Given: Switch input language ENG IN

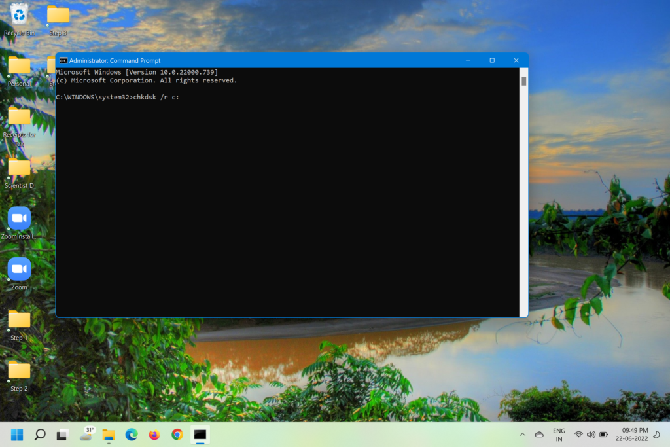Looking at the screenshot, I should coord(559,435).
